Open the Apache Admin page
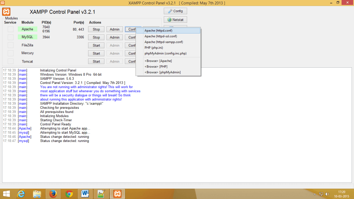The height and width of the screenshot is (199, 354). (x=114, y=29)
